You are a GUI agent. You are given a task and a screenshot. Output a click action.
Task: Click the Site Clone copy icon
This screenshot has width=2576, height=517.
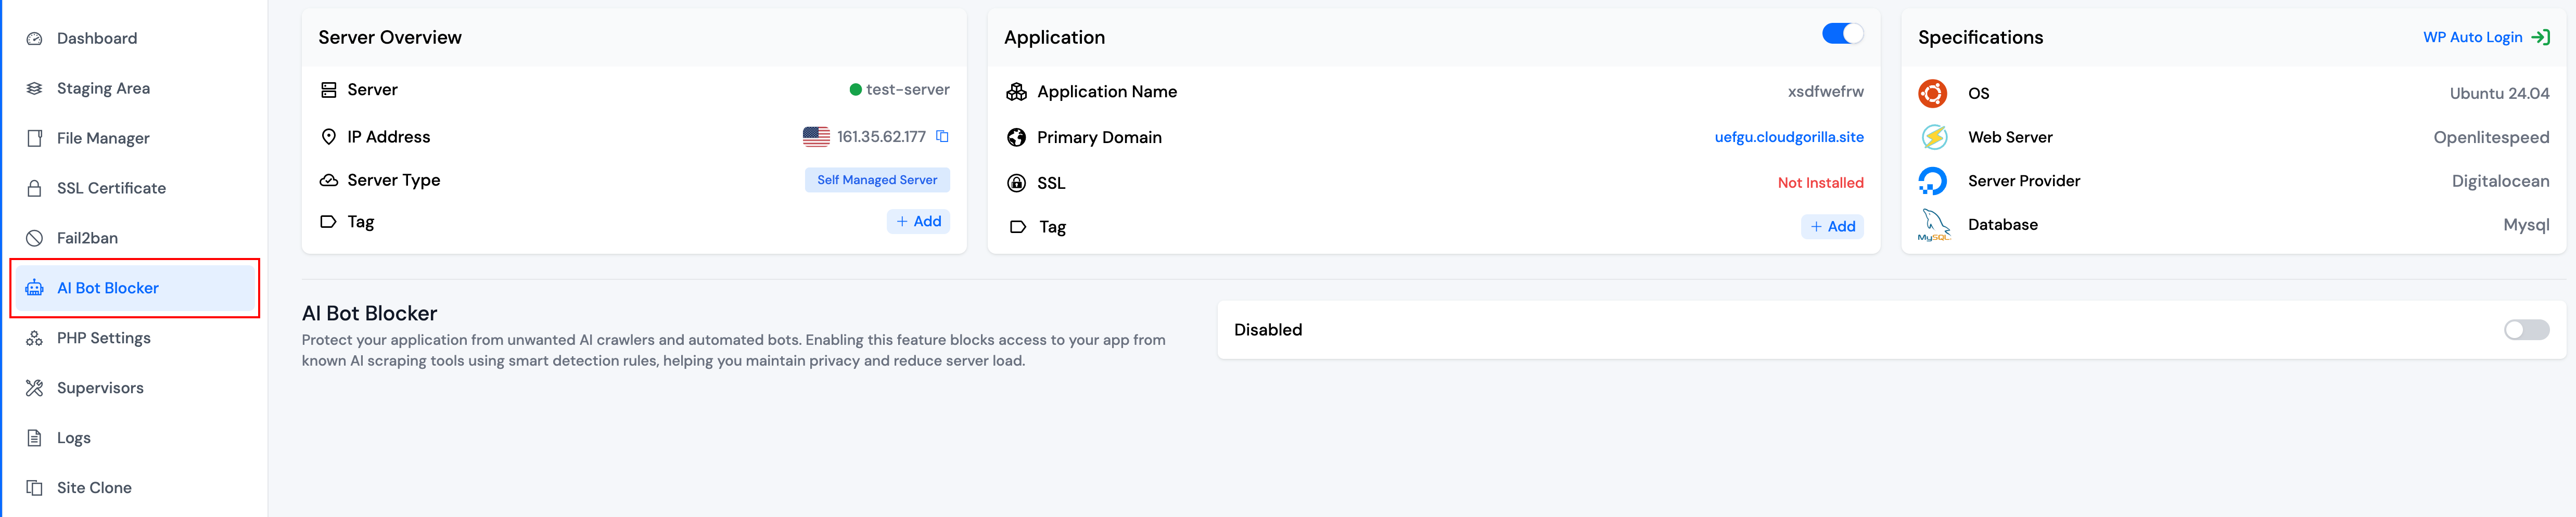pyautogui.click(x=35, y=488)
